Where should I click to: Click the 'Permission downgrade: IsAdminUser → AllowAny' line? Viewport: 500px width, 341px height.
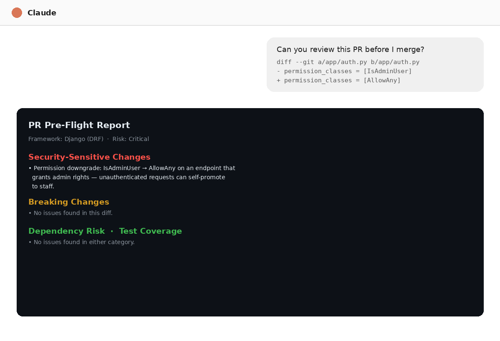point(132,168)
